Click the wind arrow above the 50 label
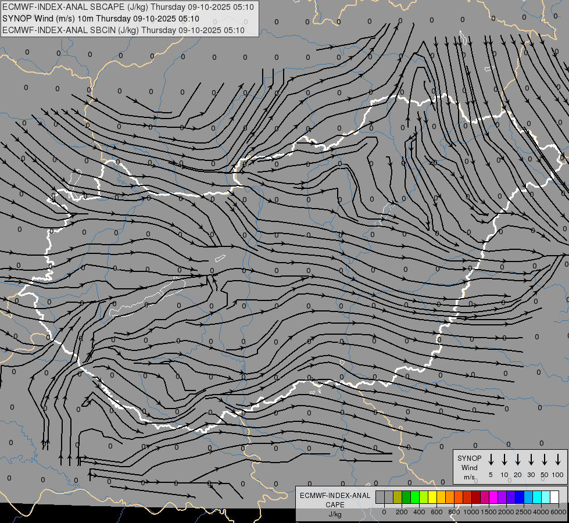The height and width of the screenshot is (523, 569). 545,460
